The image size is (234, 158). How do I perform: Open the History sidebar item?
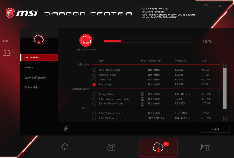coord(29,67)
